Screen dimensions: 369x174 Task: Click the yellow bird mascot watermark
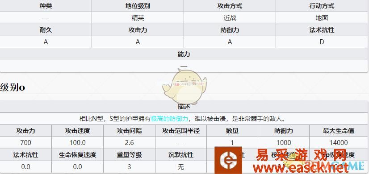[x=184, y=87]
